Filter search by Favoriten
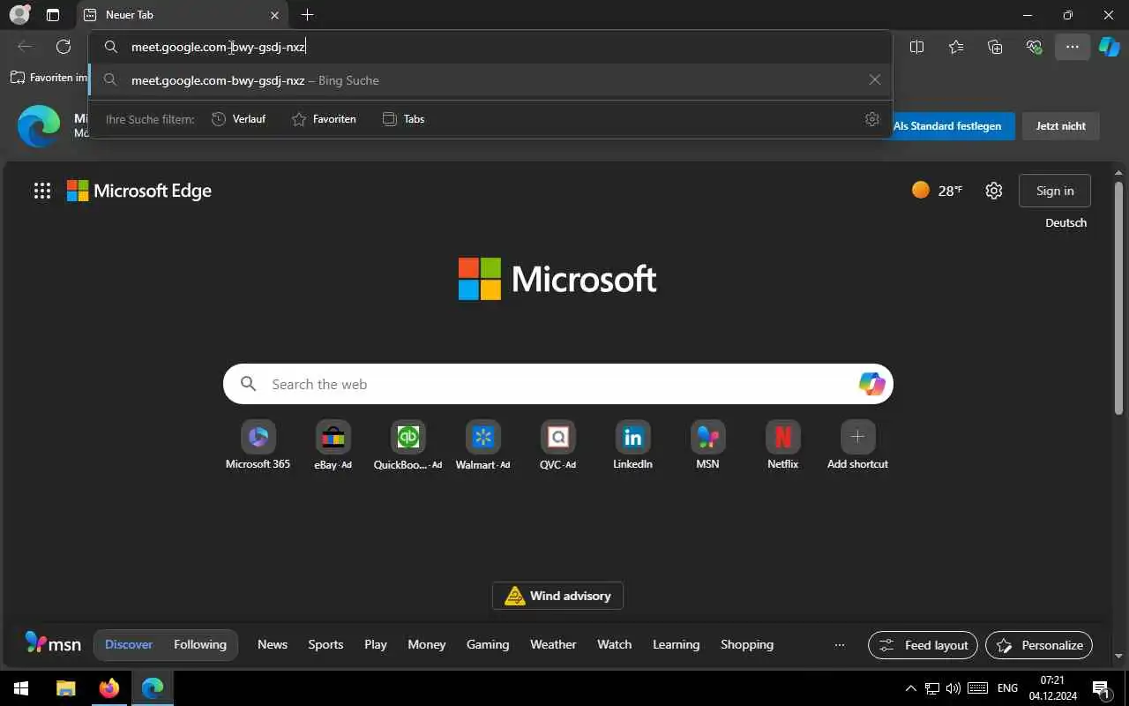 coord(324,119)
